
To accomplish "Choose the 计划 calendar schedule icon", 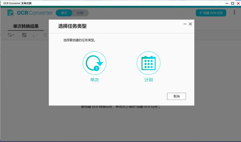I will click(x=148, y=63).
